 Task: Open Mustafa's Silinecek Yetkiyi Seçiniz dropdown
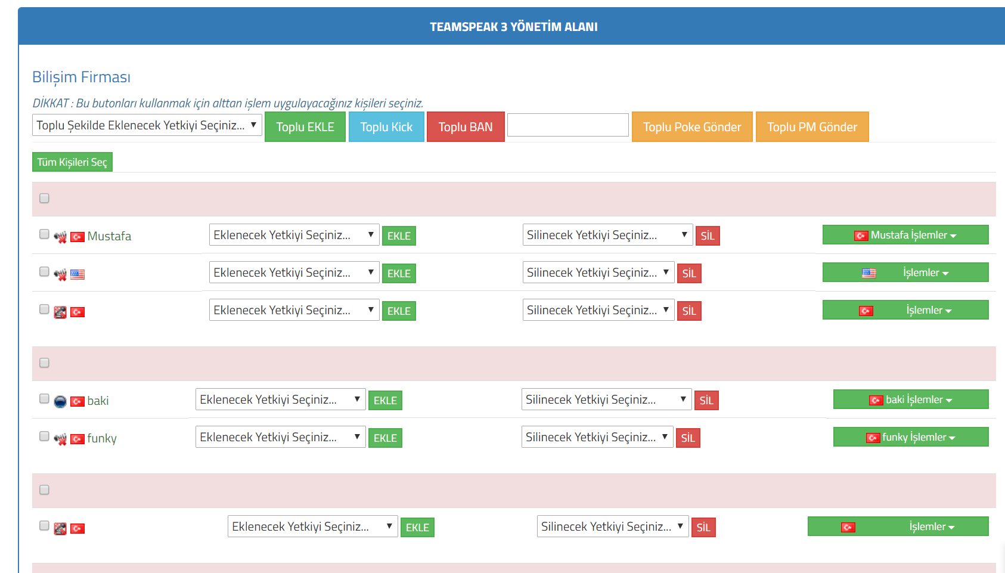point(608,235)
